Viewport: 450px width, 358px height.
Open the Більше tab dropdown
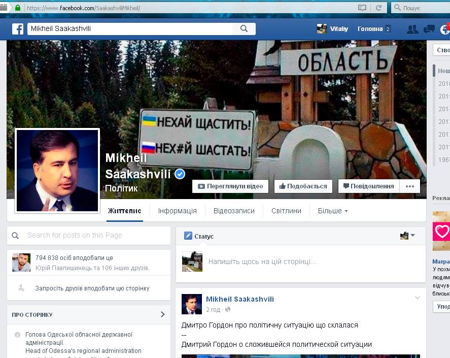point(332,211)
